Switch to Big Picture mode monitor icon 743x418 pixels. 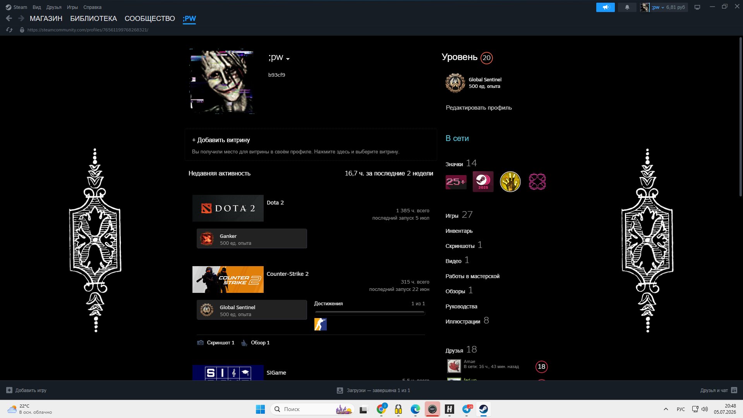click(697, 7)
